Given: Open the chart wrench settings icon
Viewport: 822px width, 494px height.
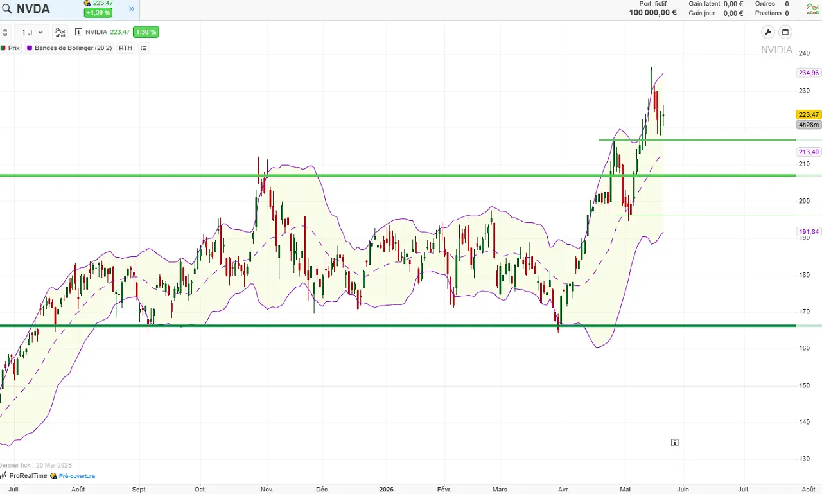Looking at the screenshot, I should (767, 32).
